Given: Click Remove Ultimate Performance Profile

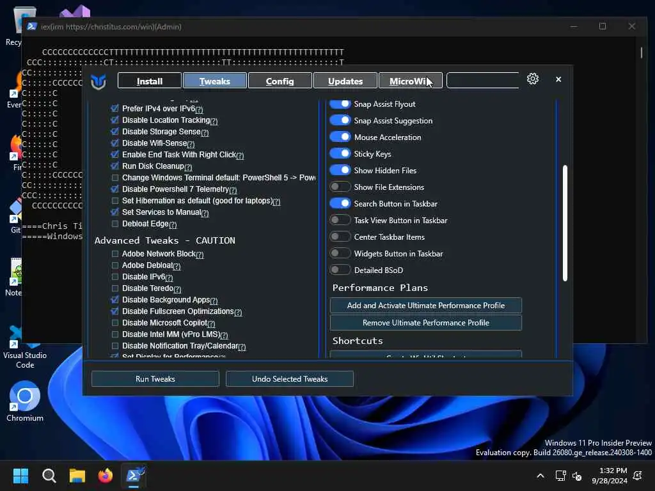Looking at the screenshot, I should point(425,322).
